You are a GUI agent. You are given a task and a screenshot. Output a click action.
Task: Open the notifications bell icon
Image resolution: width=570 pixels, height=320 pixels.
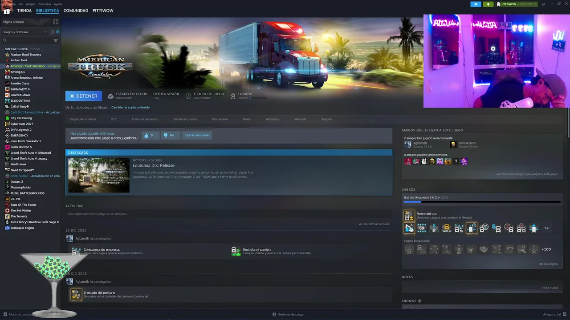click(x=488, y=4)
